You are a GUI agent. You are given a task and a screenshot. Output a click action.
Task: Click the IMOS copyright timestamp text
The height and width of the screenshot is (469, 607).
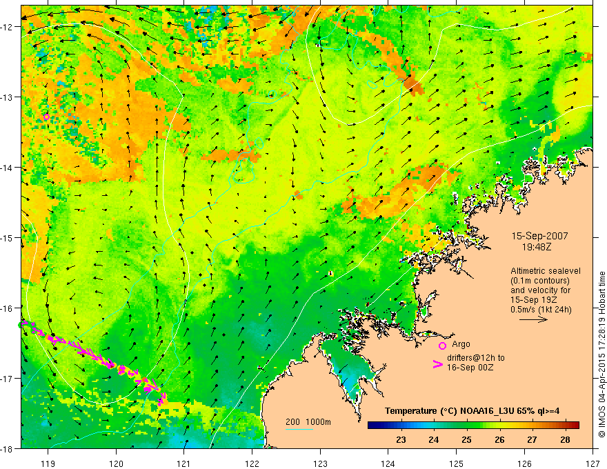pos(601,354)
